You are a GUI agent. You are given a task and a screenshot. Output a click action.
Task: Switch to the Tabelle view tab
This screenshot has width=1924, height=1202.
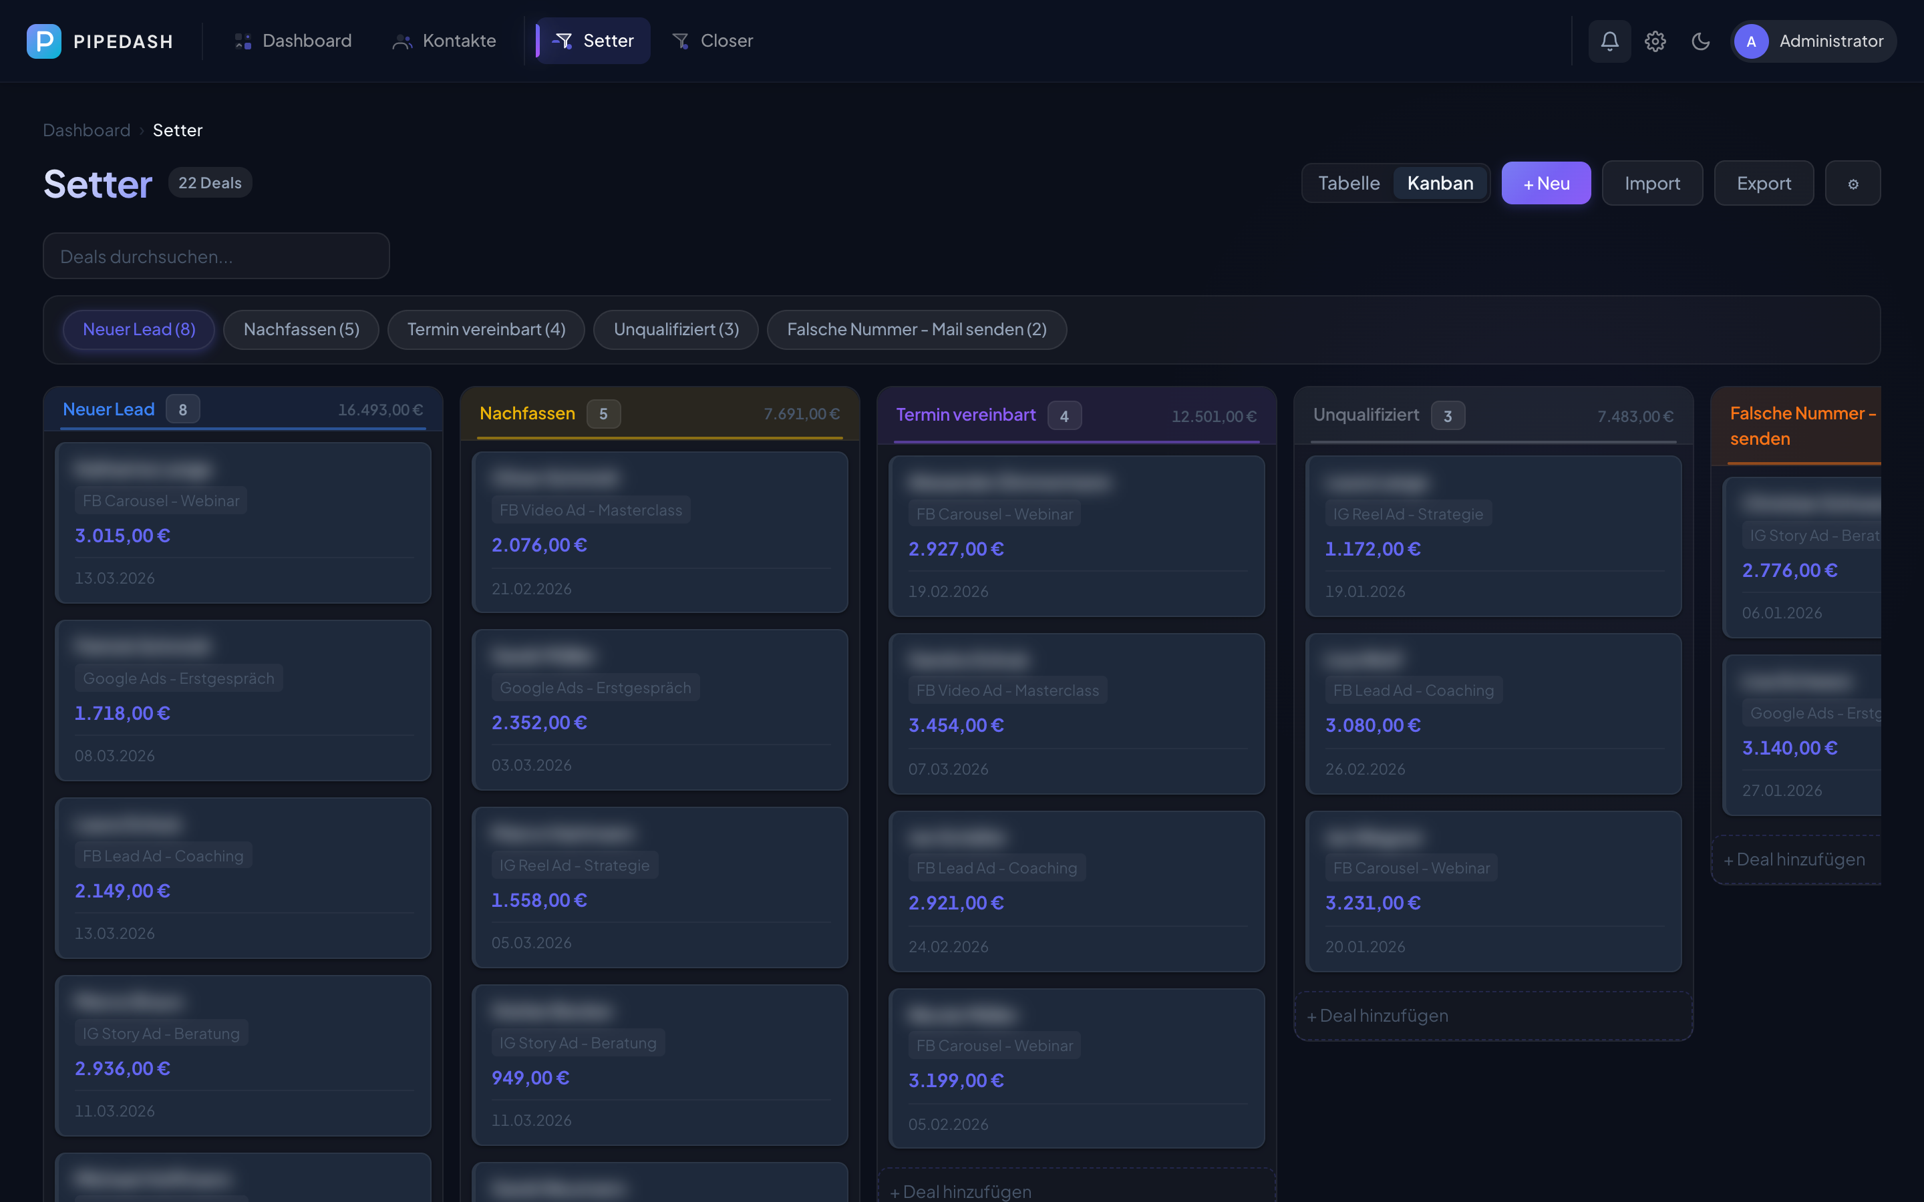(x=1349, y=183)
